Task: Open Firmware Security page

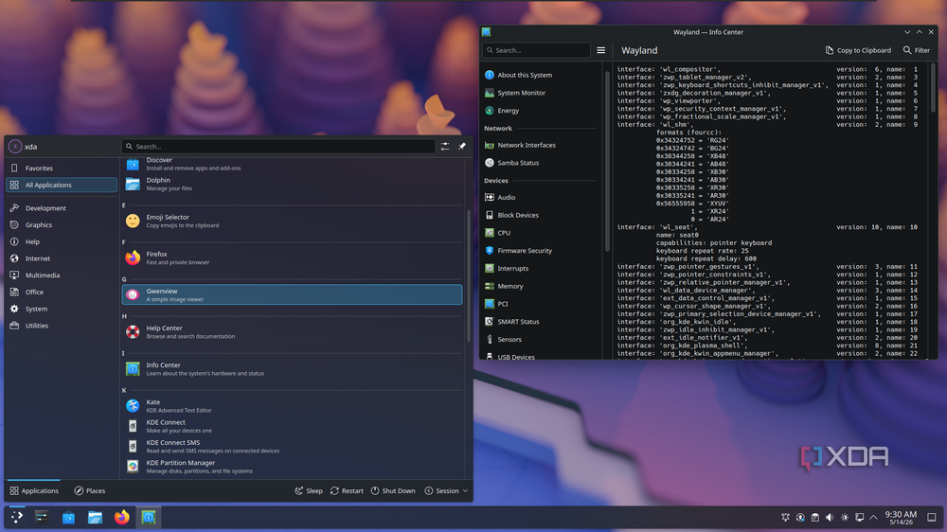Action: 542,251
